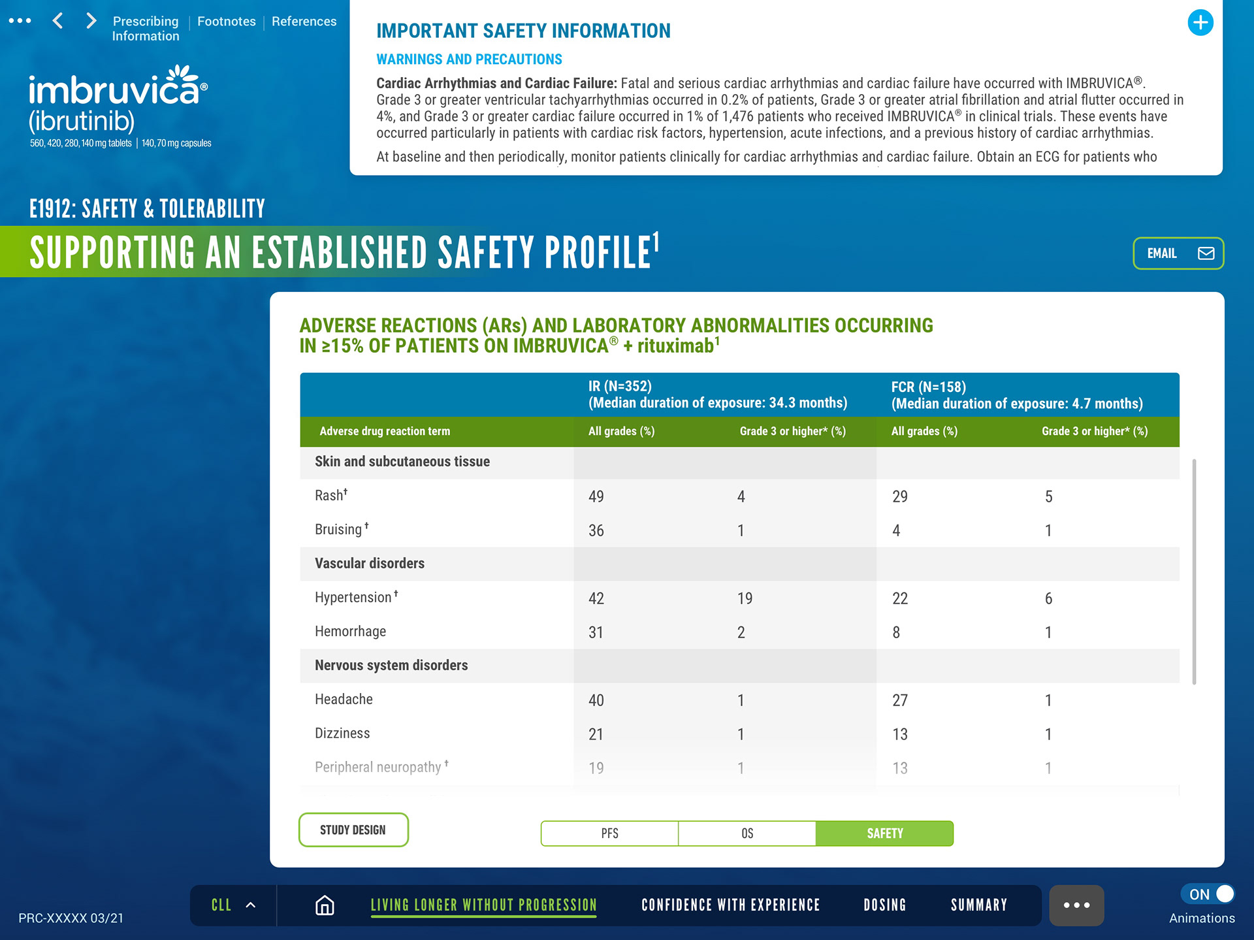Open the three-dot menu at top left
The image size is (1254, 940).
point(20,21)
